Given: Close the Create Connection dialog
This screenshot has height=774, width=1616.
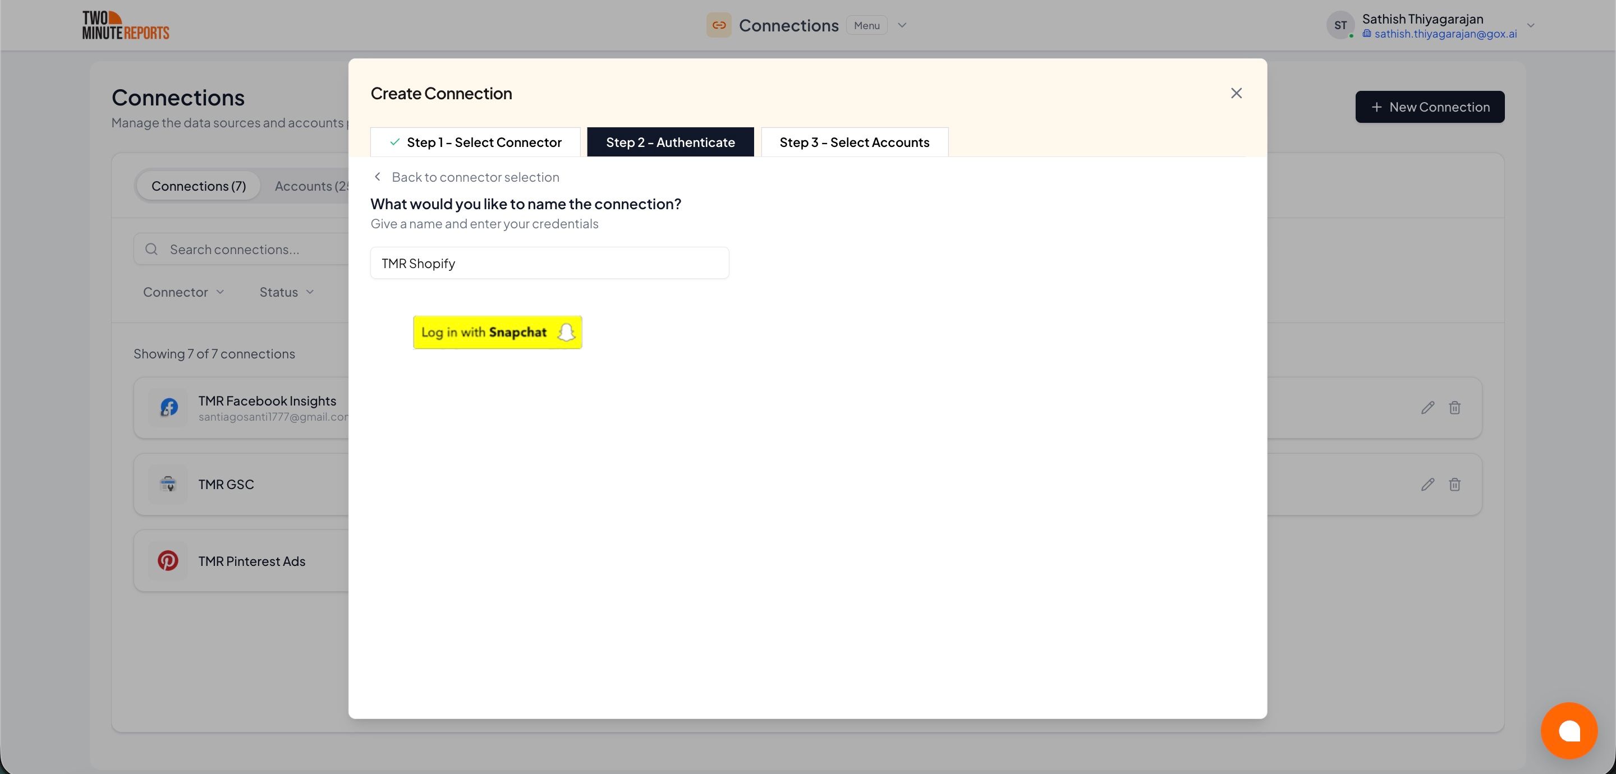Looking at the screenshot, I should pos(1236,93).
